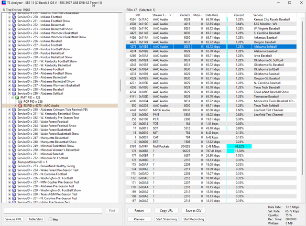The image size is (306, 226).
Task: Select the Learfield Test Channel MPEG Audio row
Action: 211,110
